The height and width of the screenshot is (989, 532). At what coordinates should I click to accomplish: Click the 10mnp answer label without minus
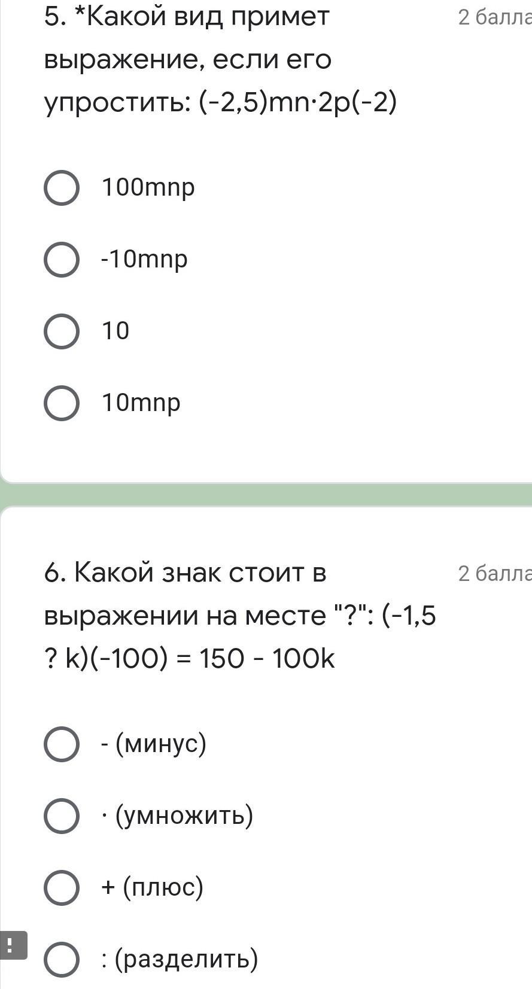[x=141, y=403]
